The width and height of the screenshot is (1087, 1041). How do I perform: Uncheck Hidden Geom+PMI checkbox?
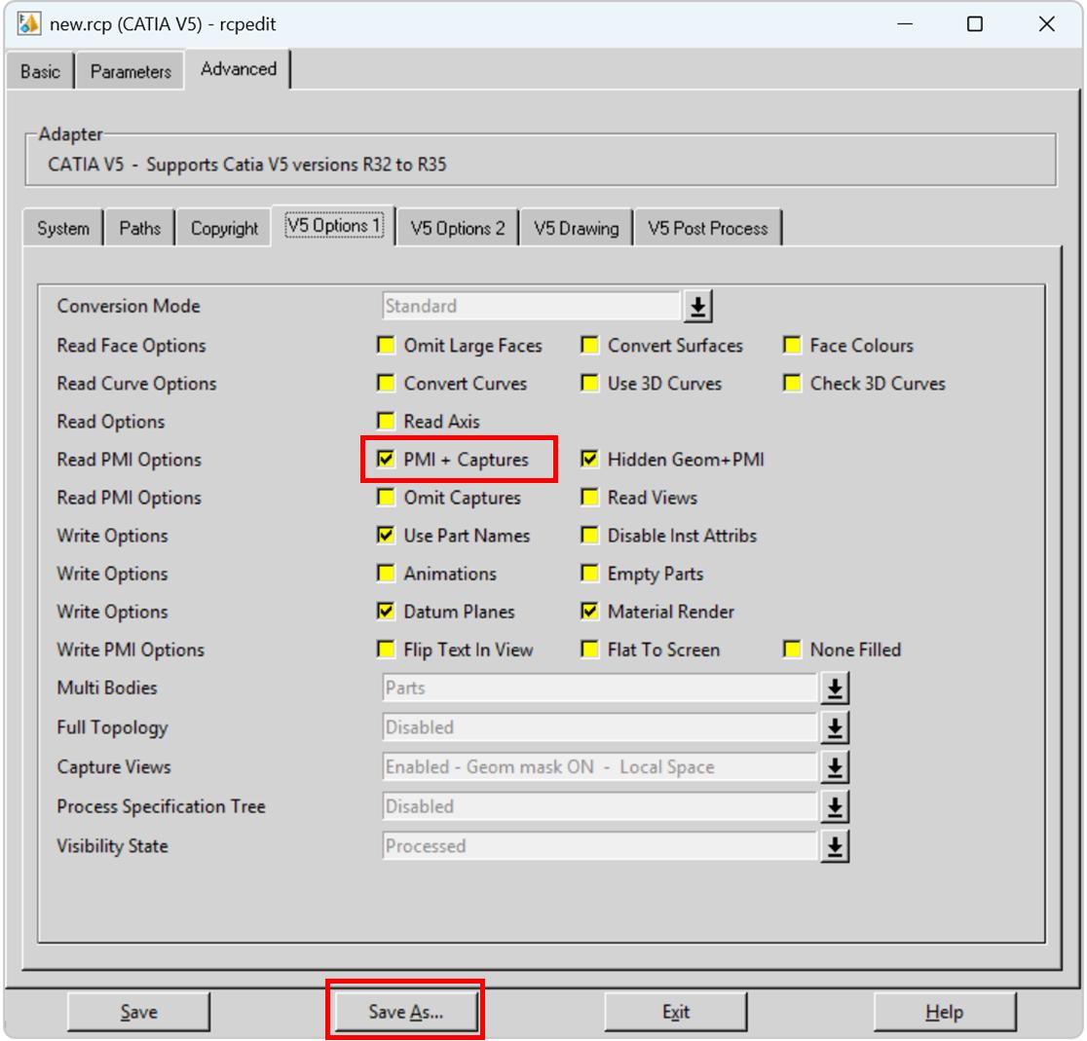pos(589,460)
